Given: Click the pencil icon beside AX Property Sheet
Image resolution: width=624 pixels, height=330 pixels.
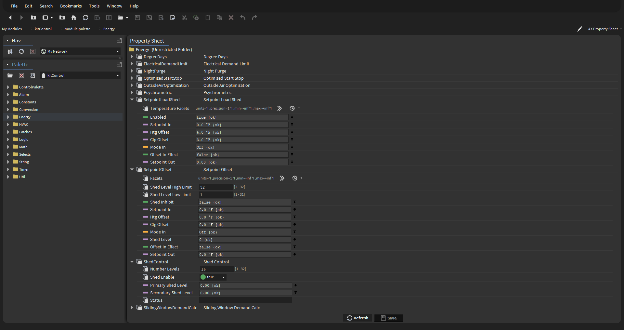Looking at the screenshot, I should tap(579, 29).
